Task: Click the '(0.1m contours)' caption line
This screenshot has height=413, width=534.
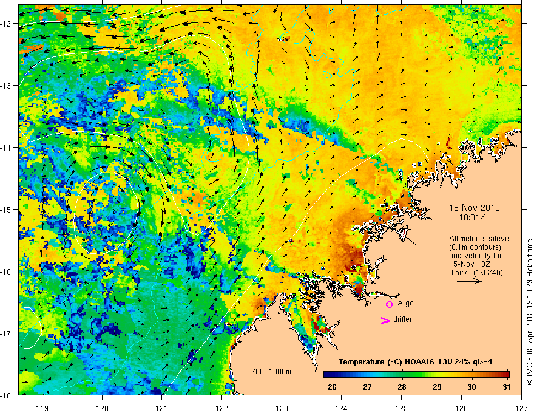Action: [x=475, y=247]
